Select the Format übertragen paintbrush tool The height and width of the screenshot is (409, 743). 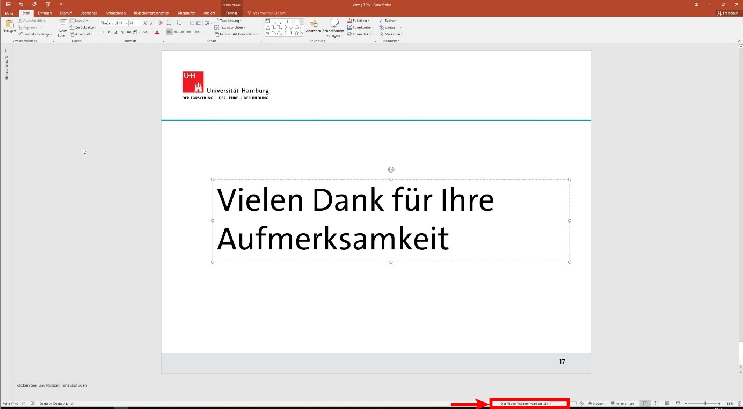pos(20,34)
